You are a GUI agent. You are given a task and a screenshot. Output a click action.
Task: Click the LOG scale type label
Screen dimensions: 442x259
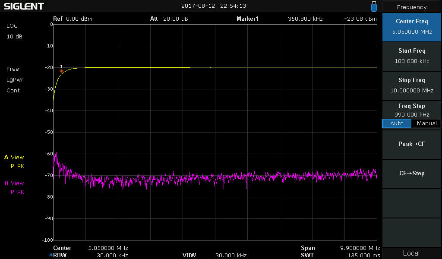(x=12, y=25)
